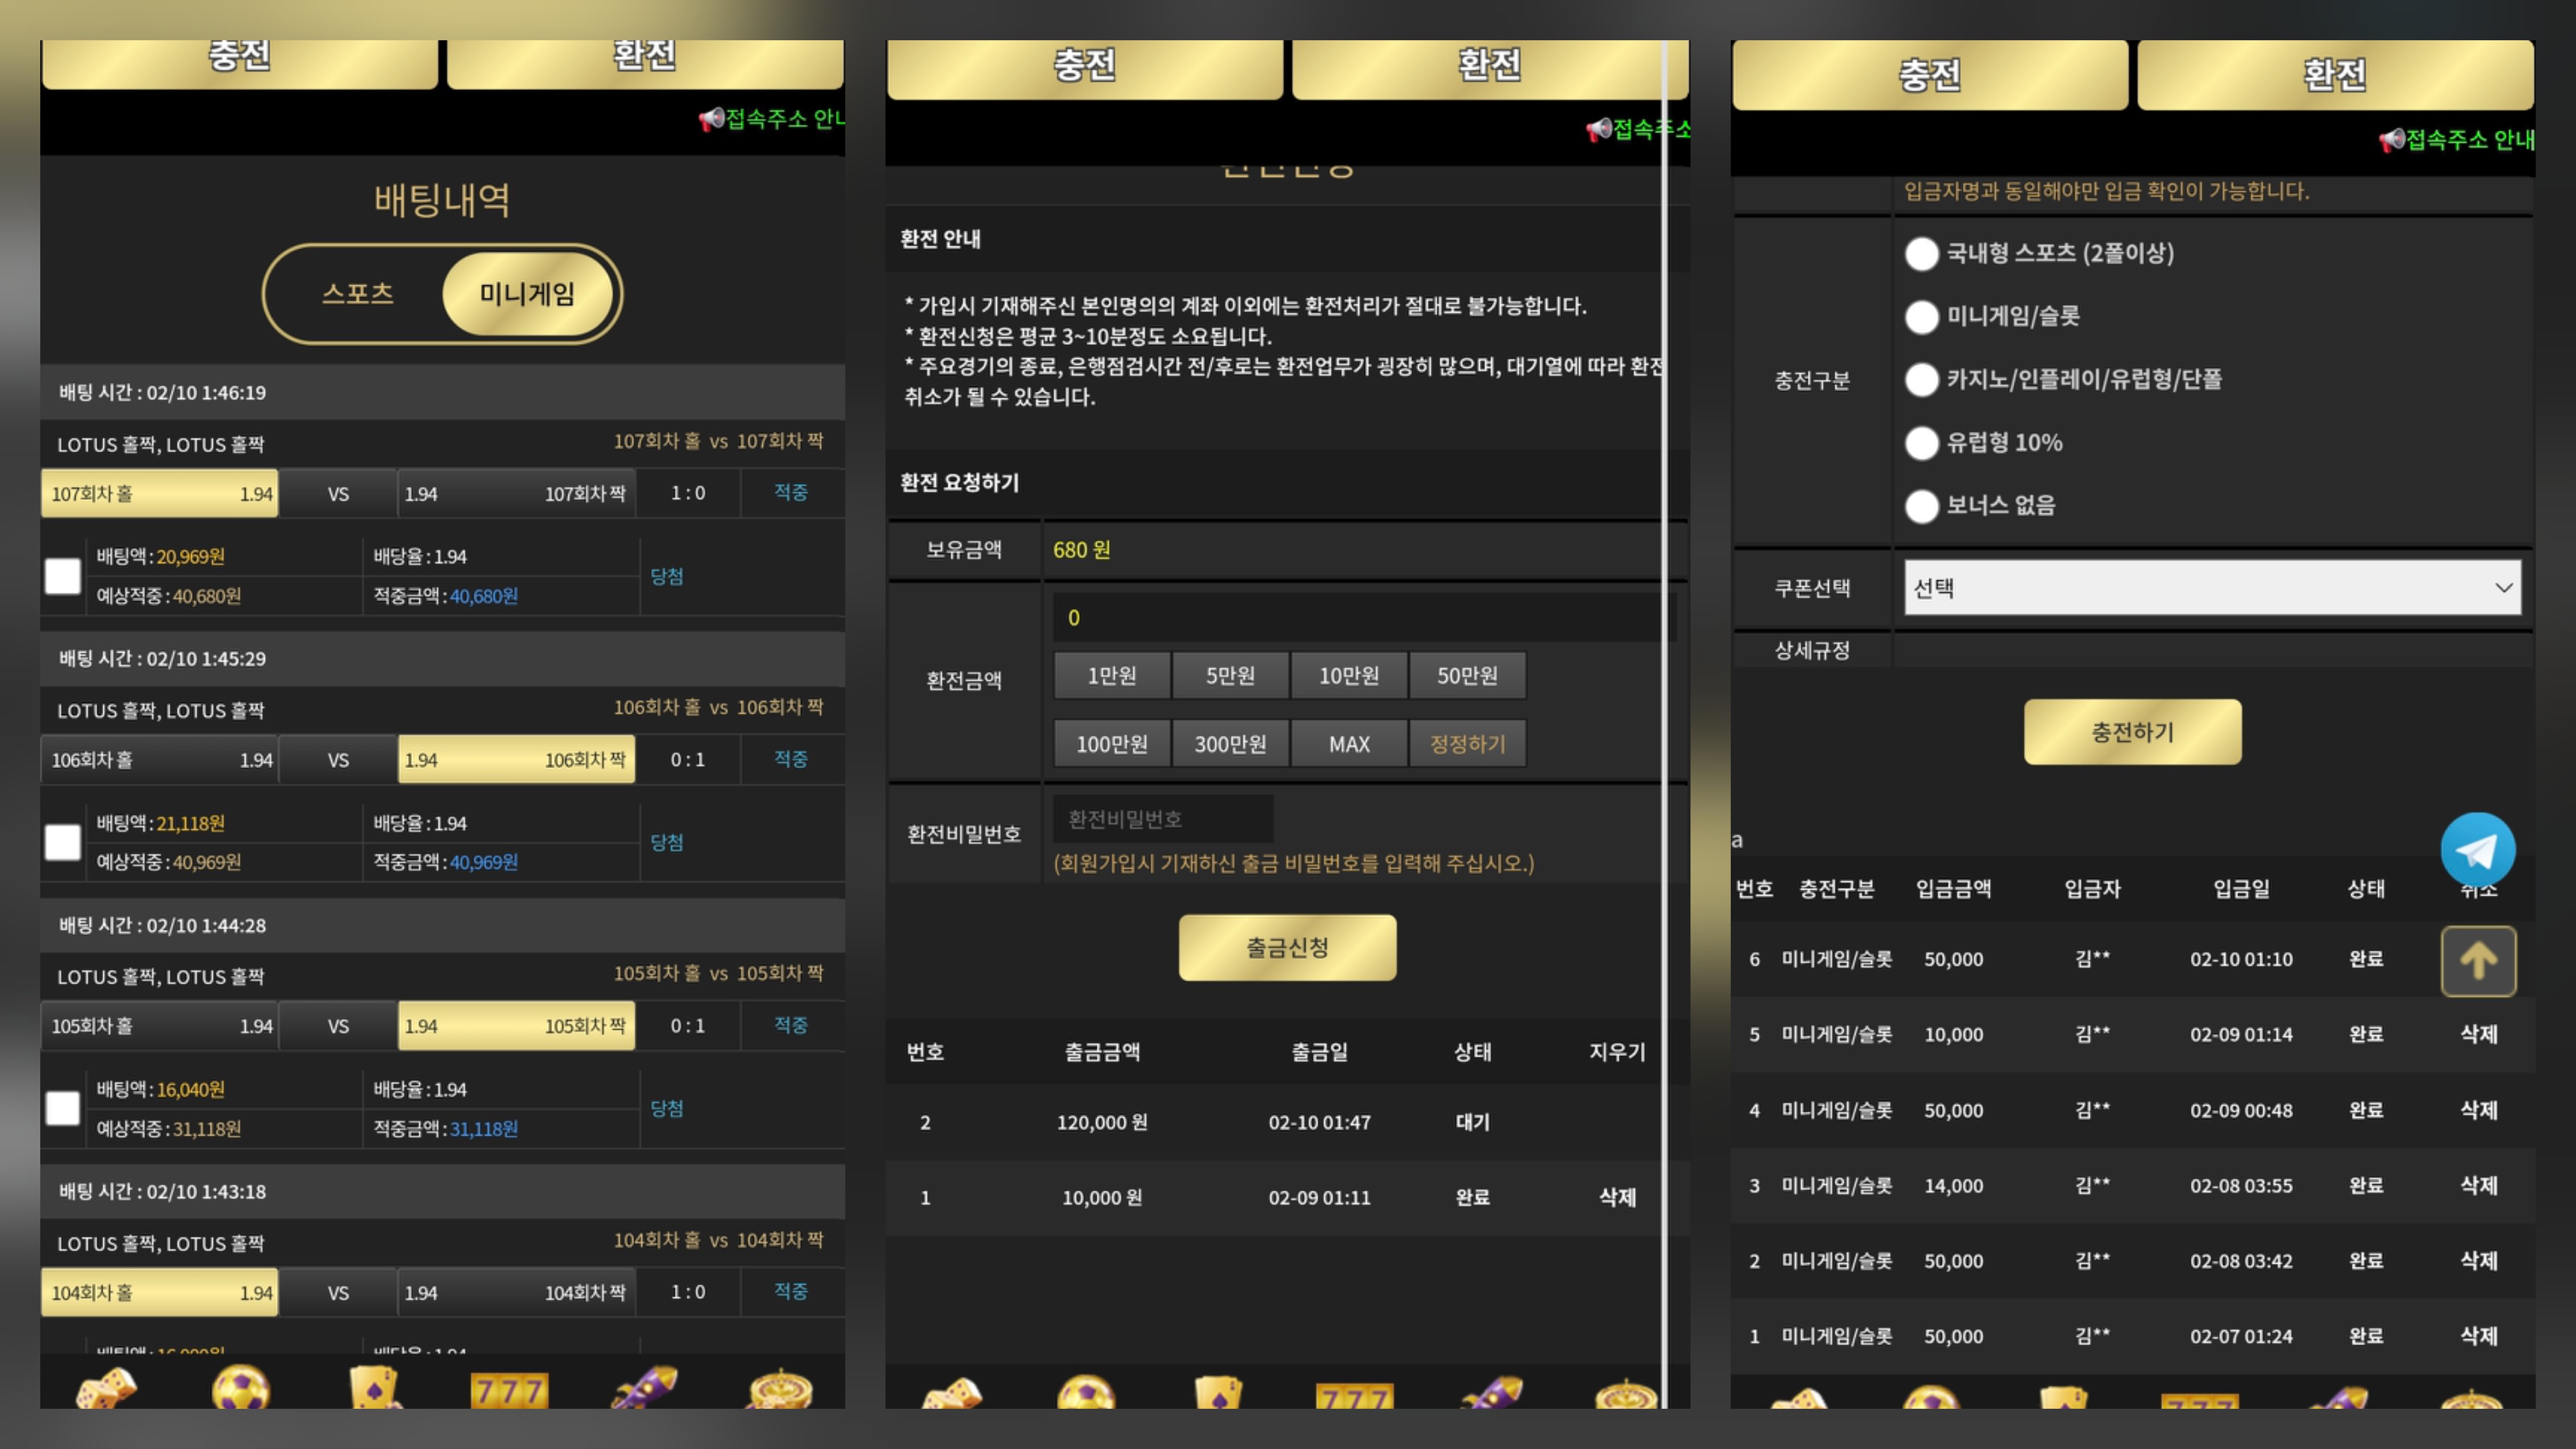2576x1449 pixels.
Task: Tap the soccer ball icon in left panel
Action: pyautogui.click(x=241, y=1388)
